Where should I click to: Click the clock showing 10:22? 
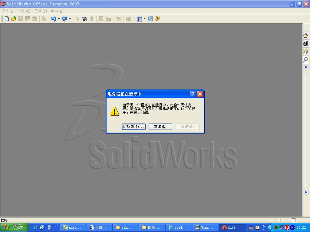[301, 228]
